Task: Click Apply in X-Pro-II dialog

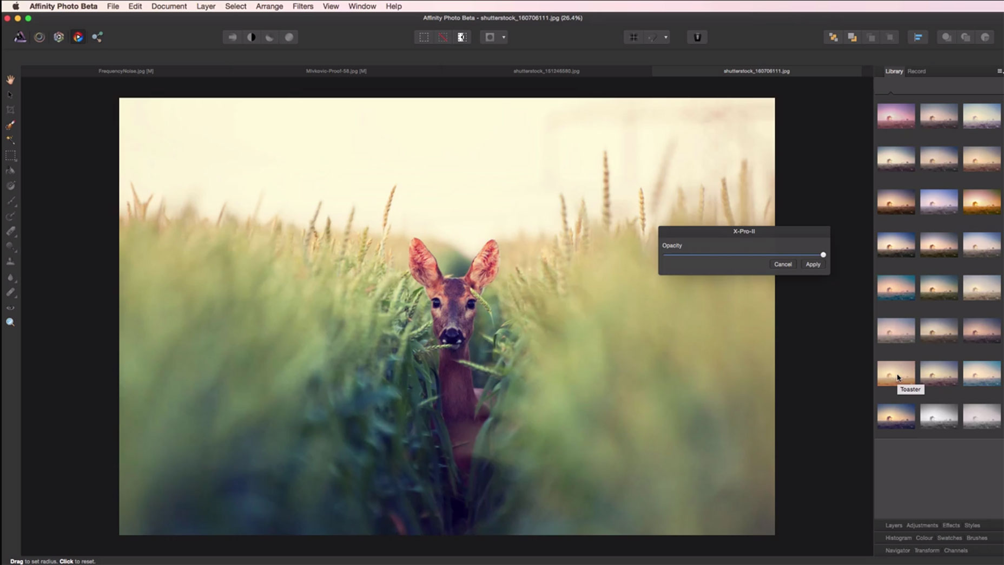Action: (x=813, y=264)
